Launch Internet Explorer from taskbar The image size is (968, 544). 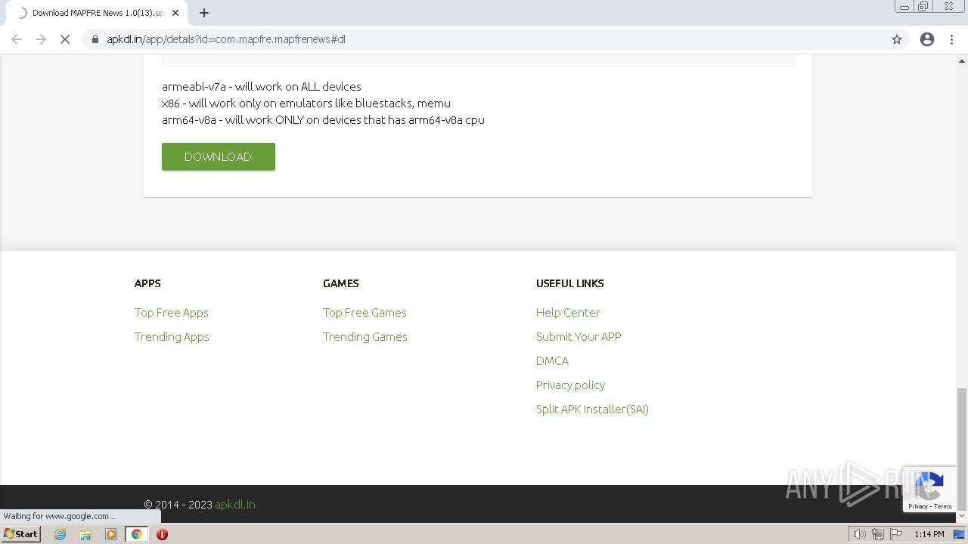pos(60,534)
